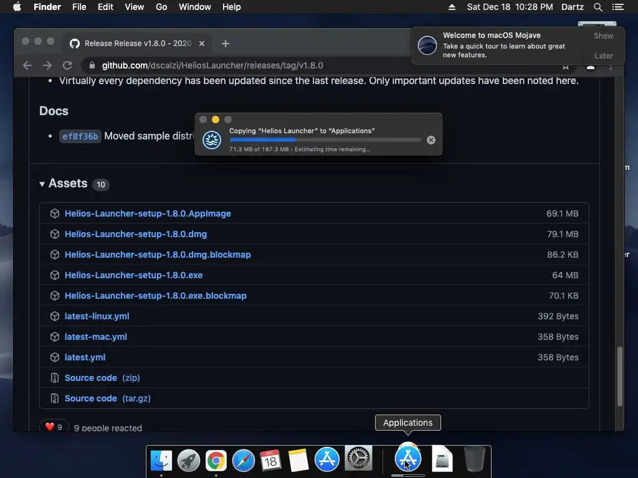Open the Go menu
This screenshot has width=638, height=478.
coord(161,7)
